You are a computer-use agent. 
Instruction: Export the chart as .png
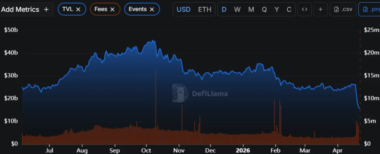[369, 10]
